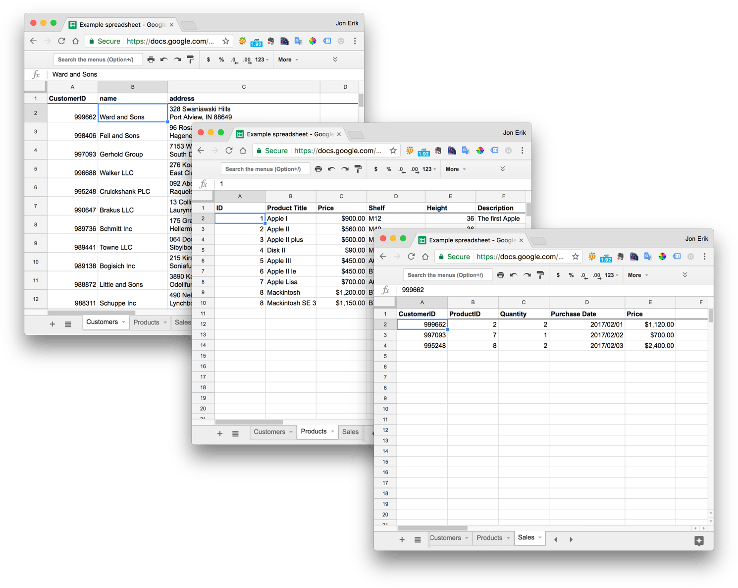Open 123 number format dropdown in Customers window
738x588 pixels.
262,59
